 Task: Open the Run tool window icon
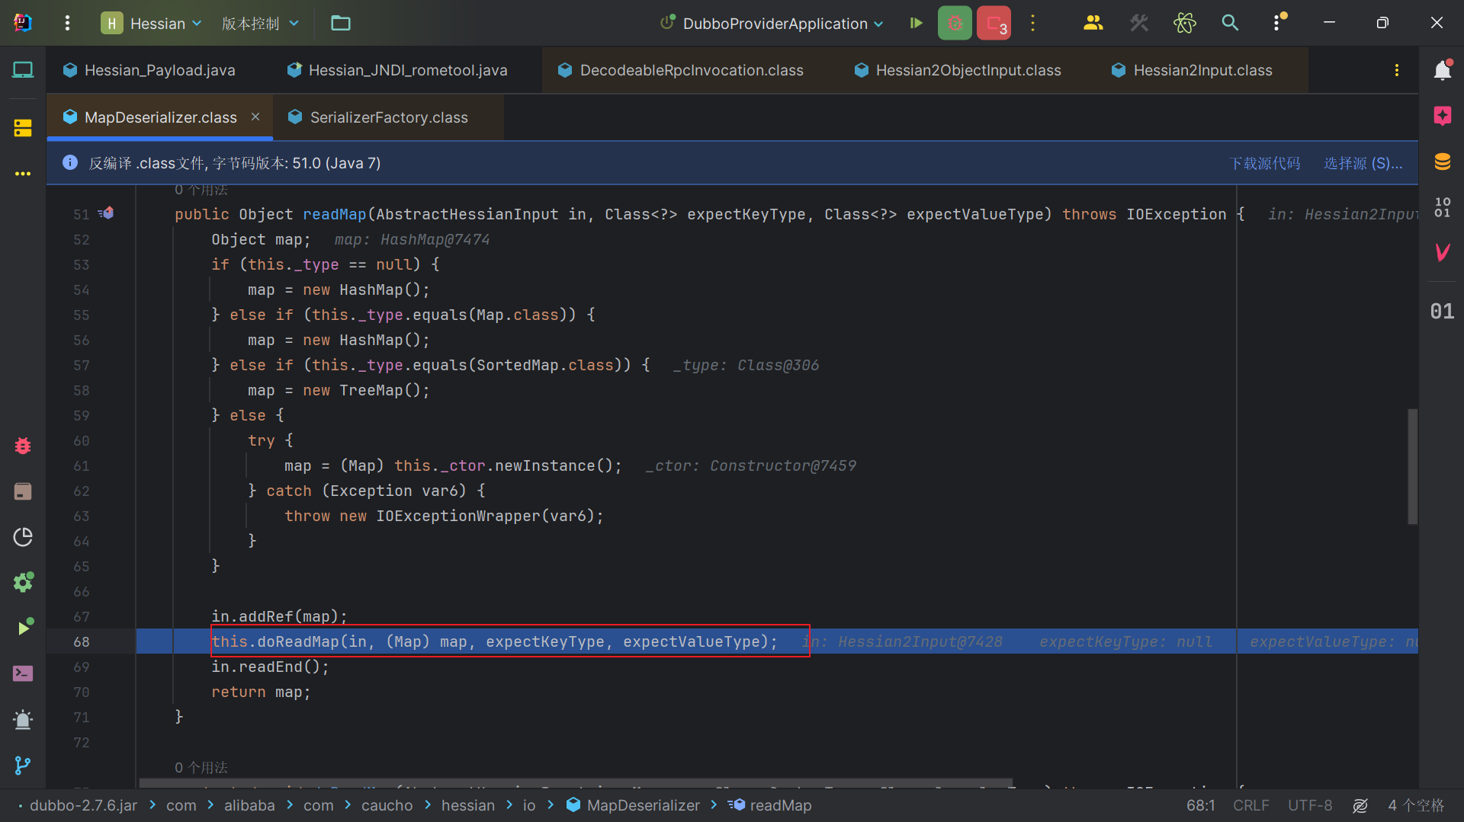tap(24, 628)
